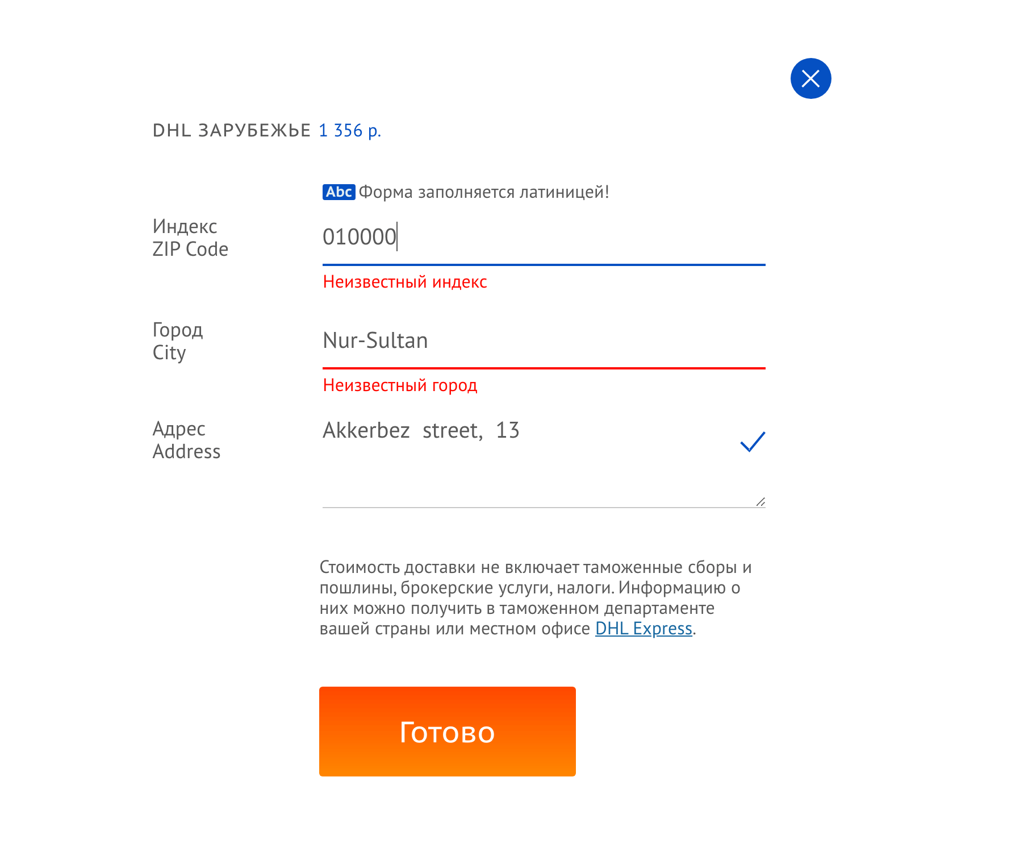Viewport: 1028px width, 864px height.
Task: Click the blue Abc Latin-input badge
Action: 339,192
